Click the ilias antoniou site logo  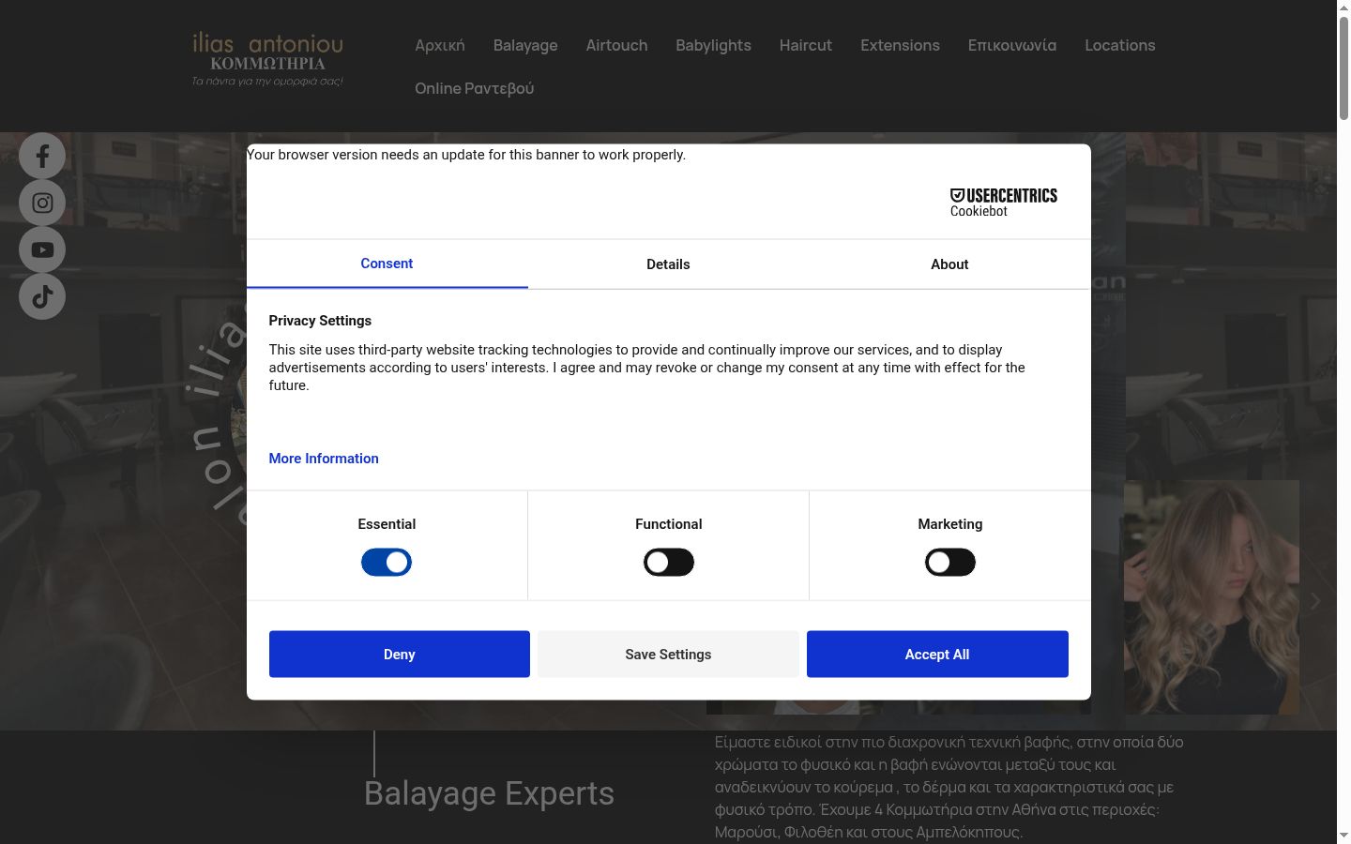267,60
